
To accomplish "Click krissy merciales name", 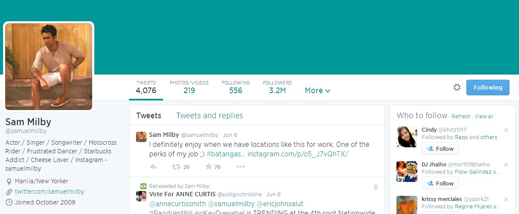I will 442,199.
